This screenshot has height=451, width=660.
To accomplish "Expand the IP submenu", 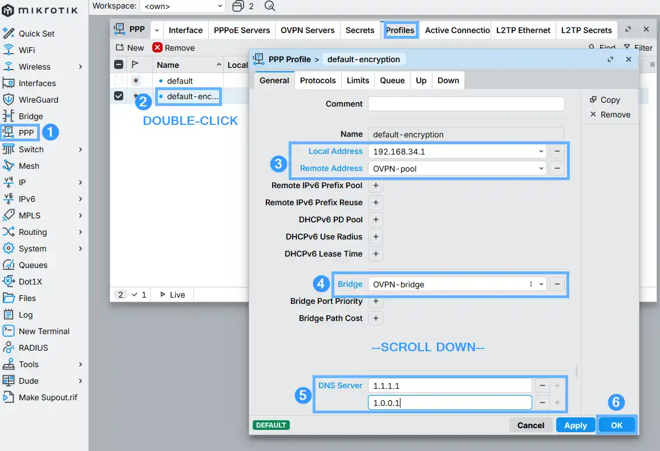I will click(80, 182).
